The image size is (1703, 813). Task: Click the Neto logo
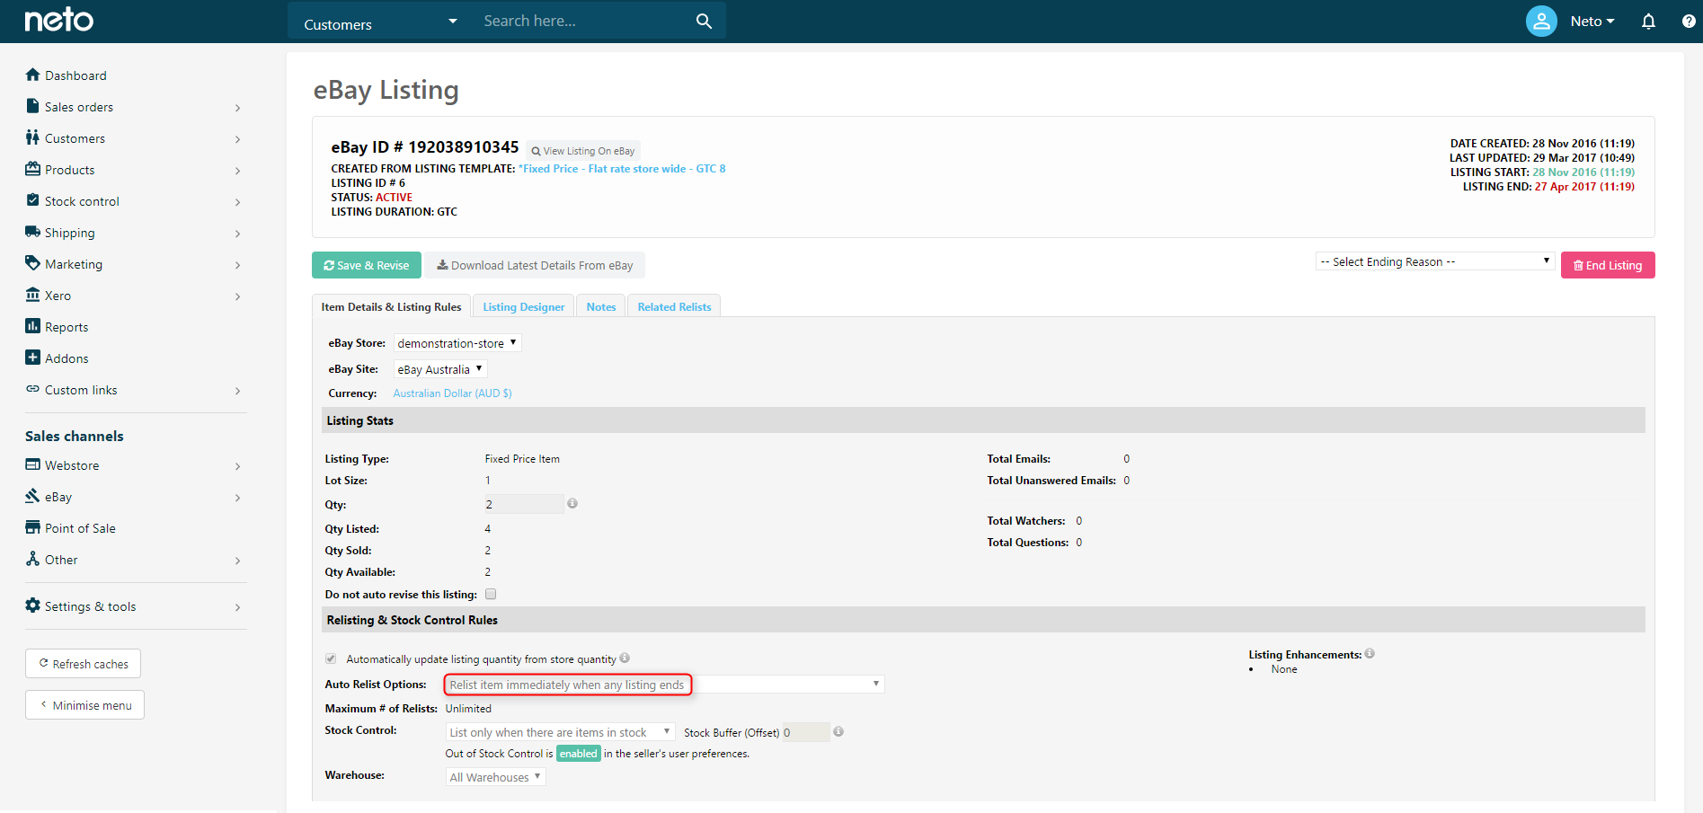58,20
